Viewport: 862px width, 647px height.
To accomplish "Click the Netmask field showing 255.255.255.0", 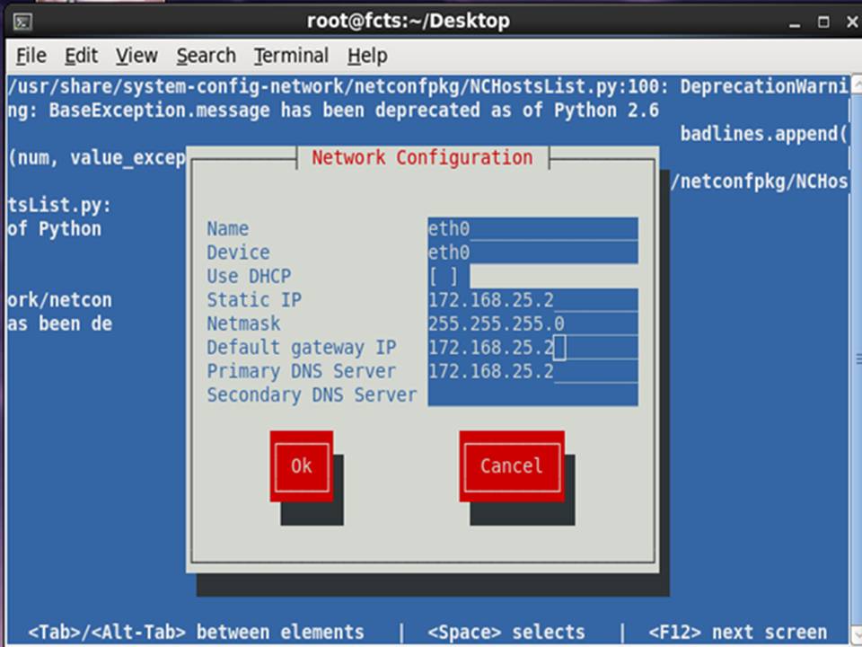I will [x=532, y=323].
